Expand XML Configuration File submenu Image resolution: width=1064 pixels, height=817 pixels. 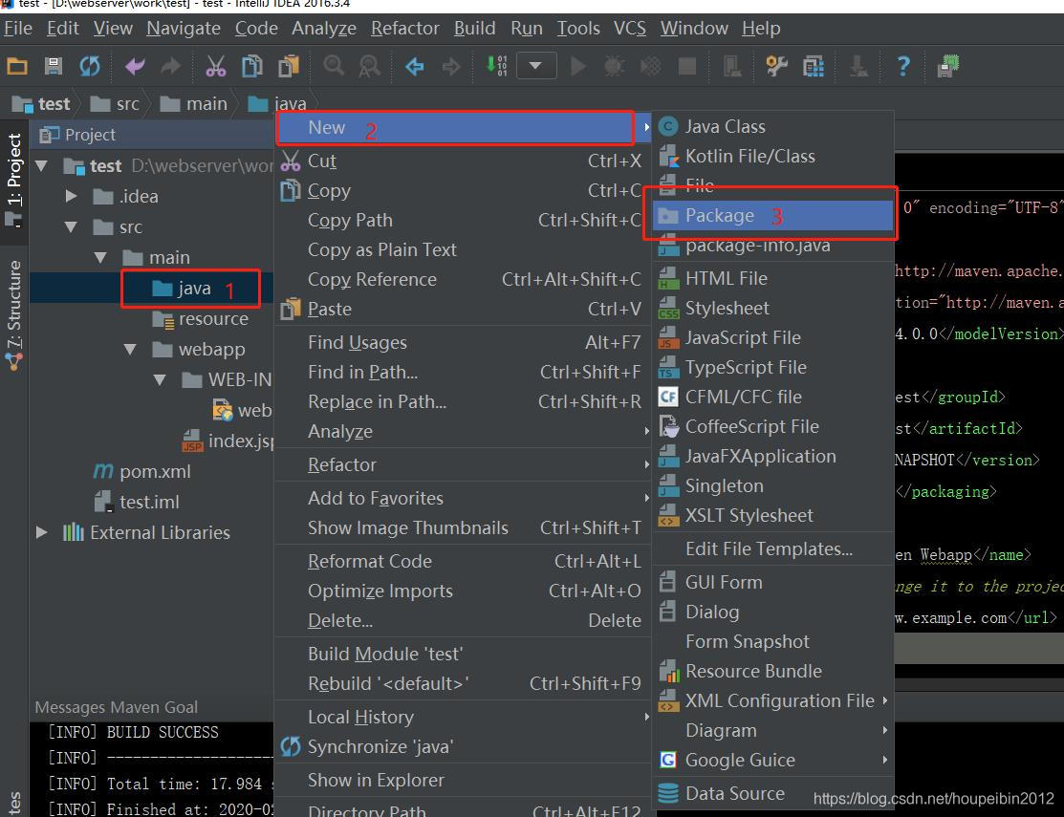point(772,700)
